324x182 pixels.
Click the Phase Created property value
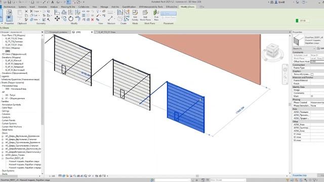click(x=317, y=103)
